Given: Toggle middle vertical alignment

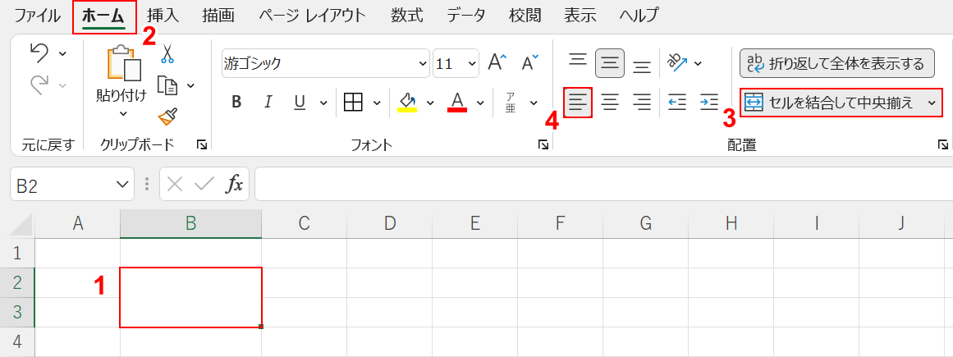Looking at the screenshot, I should (610, 62).
